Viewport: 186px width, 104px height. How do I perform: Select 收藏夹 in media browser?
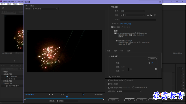6,72
